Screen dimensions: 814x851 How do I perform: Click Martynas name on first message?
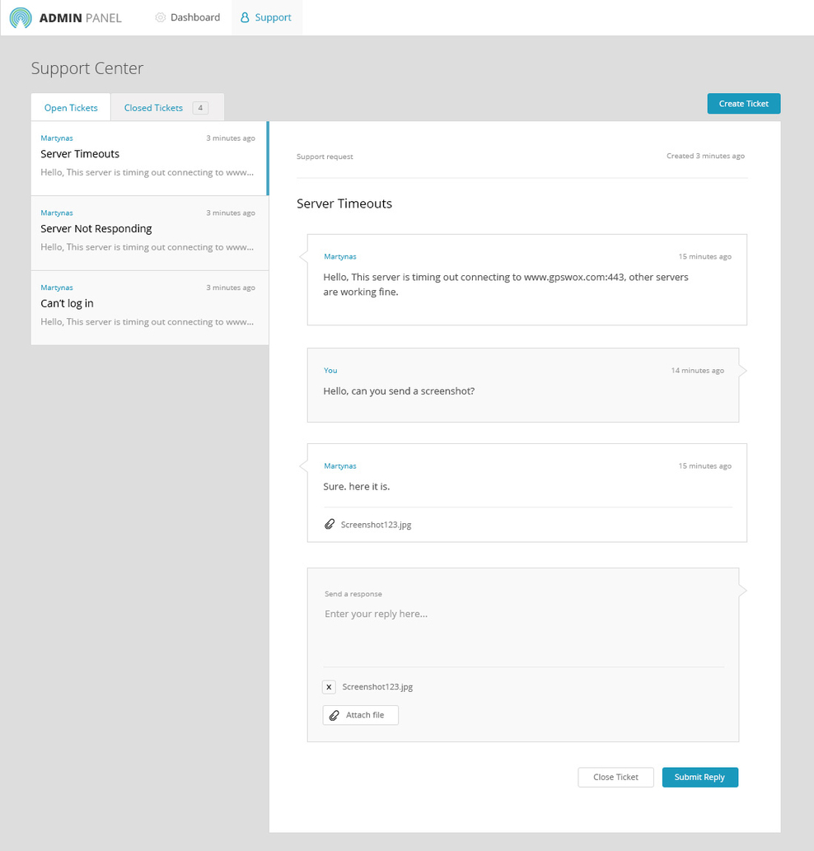pyautogui.click(x=340, y=256)
